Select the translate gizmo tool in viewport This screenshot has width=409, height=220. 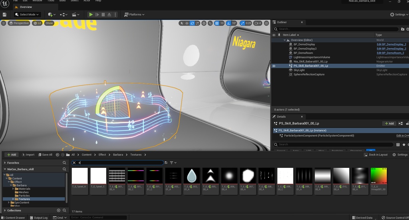pos(187,23)
